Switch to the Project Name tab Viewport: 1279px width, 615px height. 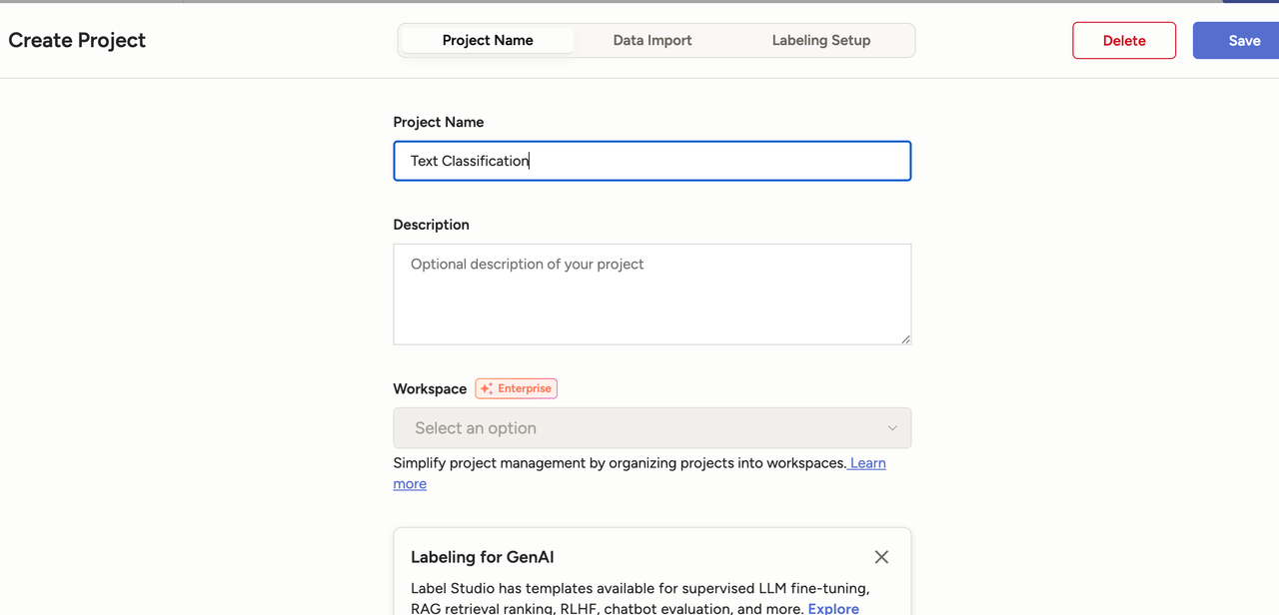pyautogui.click(x=488, y=40)
